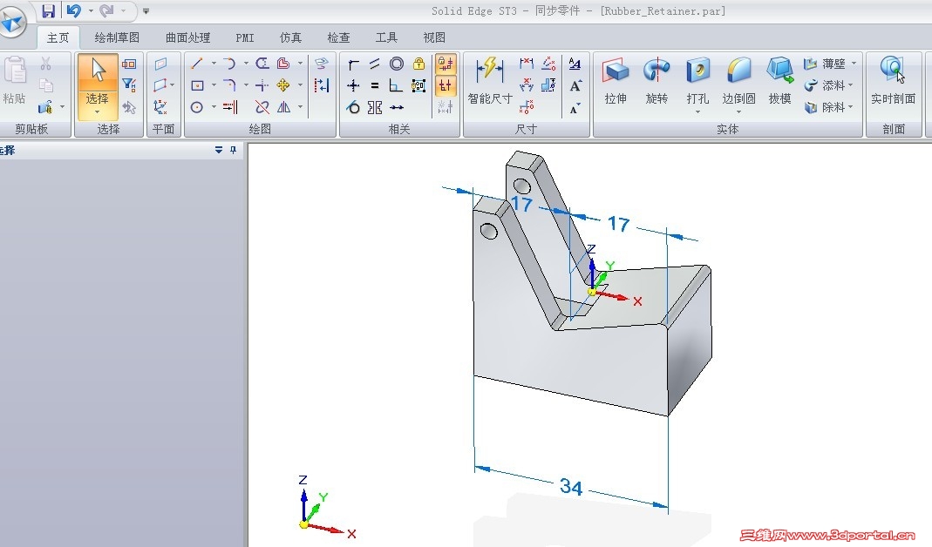Increase PMI font size
The width and height of the screenshot is (932, 547).
pyautogui.click(x=575, y=86)
